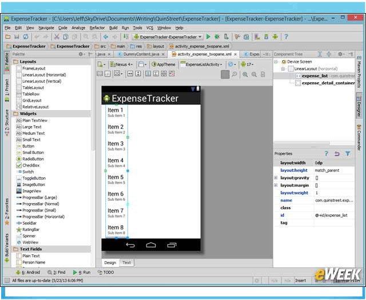366x300 pixels.
Task: Click the Open folder toolbar icon
Action: click(x=7, y=37)
